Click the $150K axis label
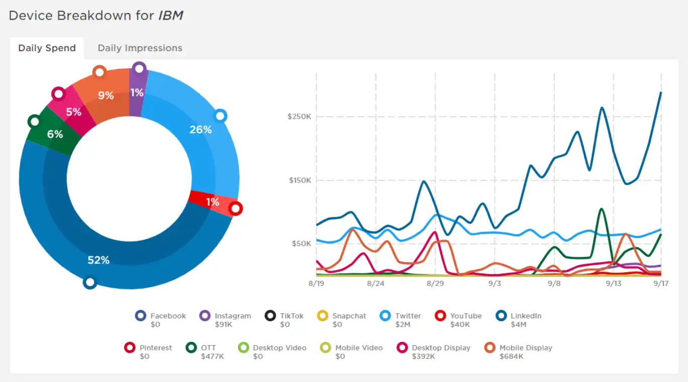 tap(299, 180)
